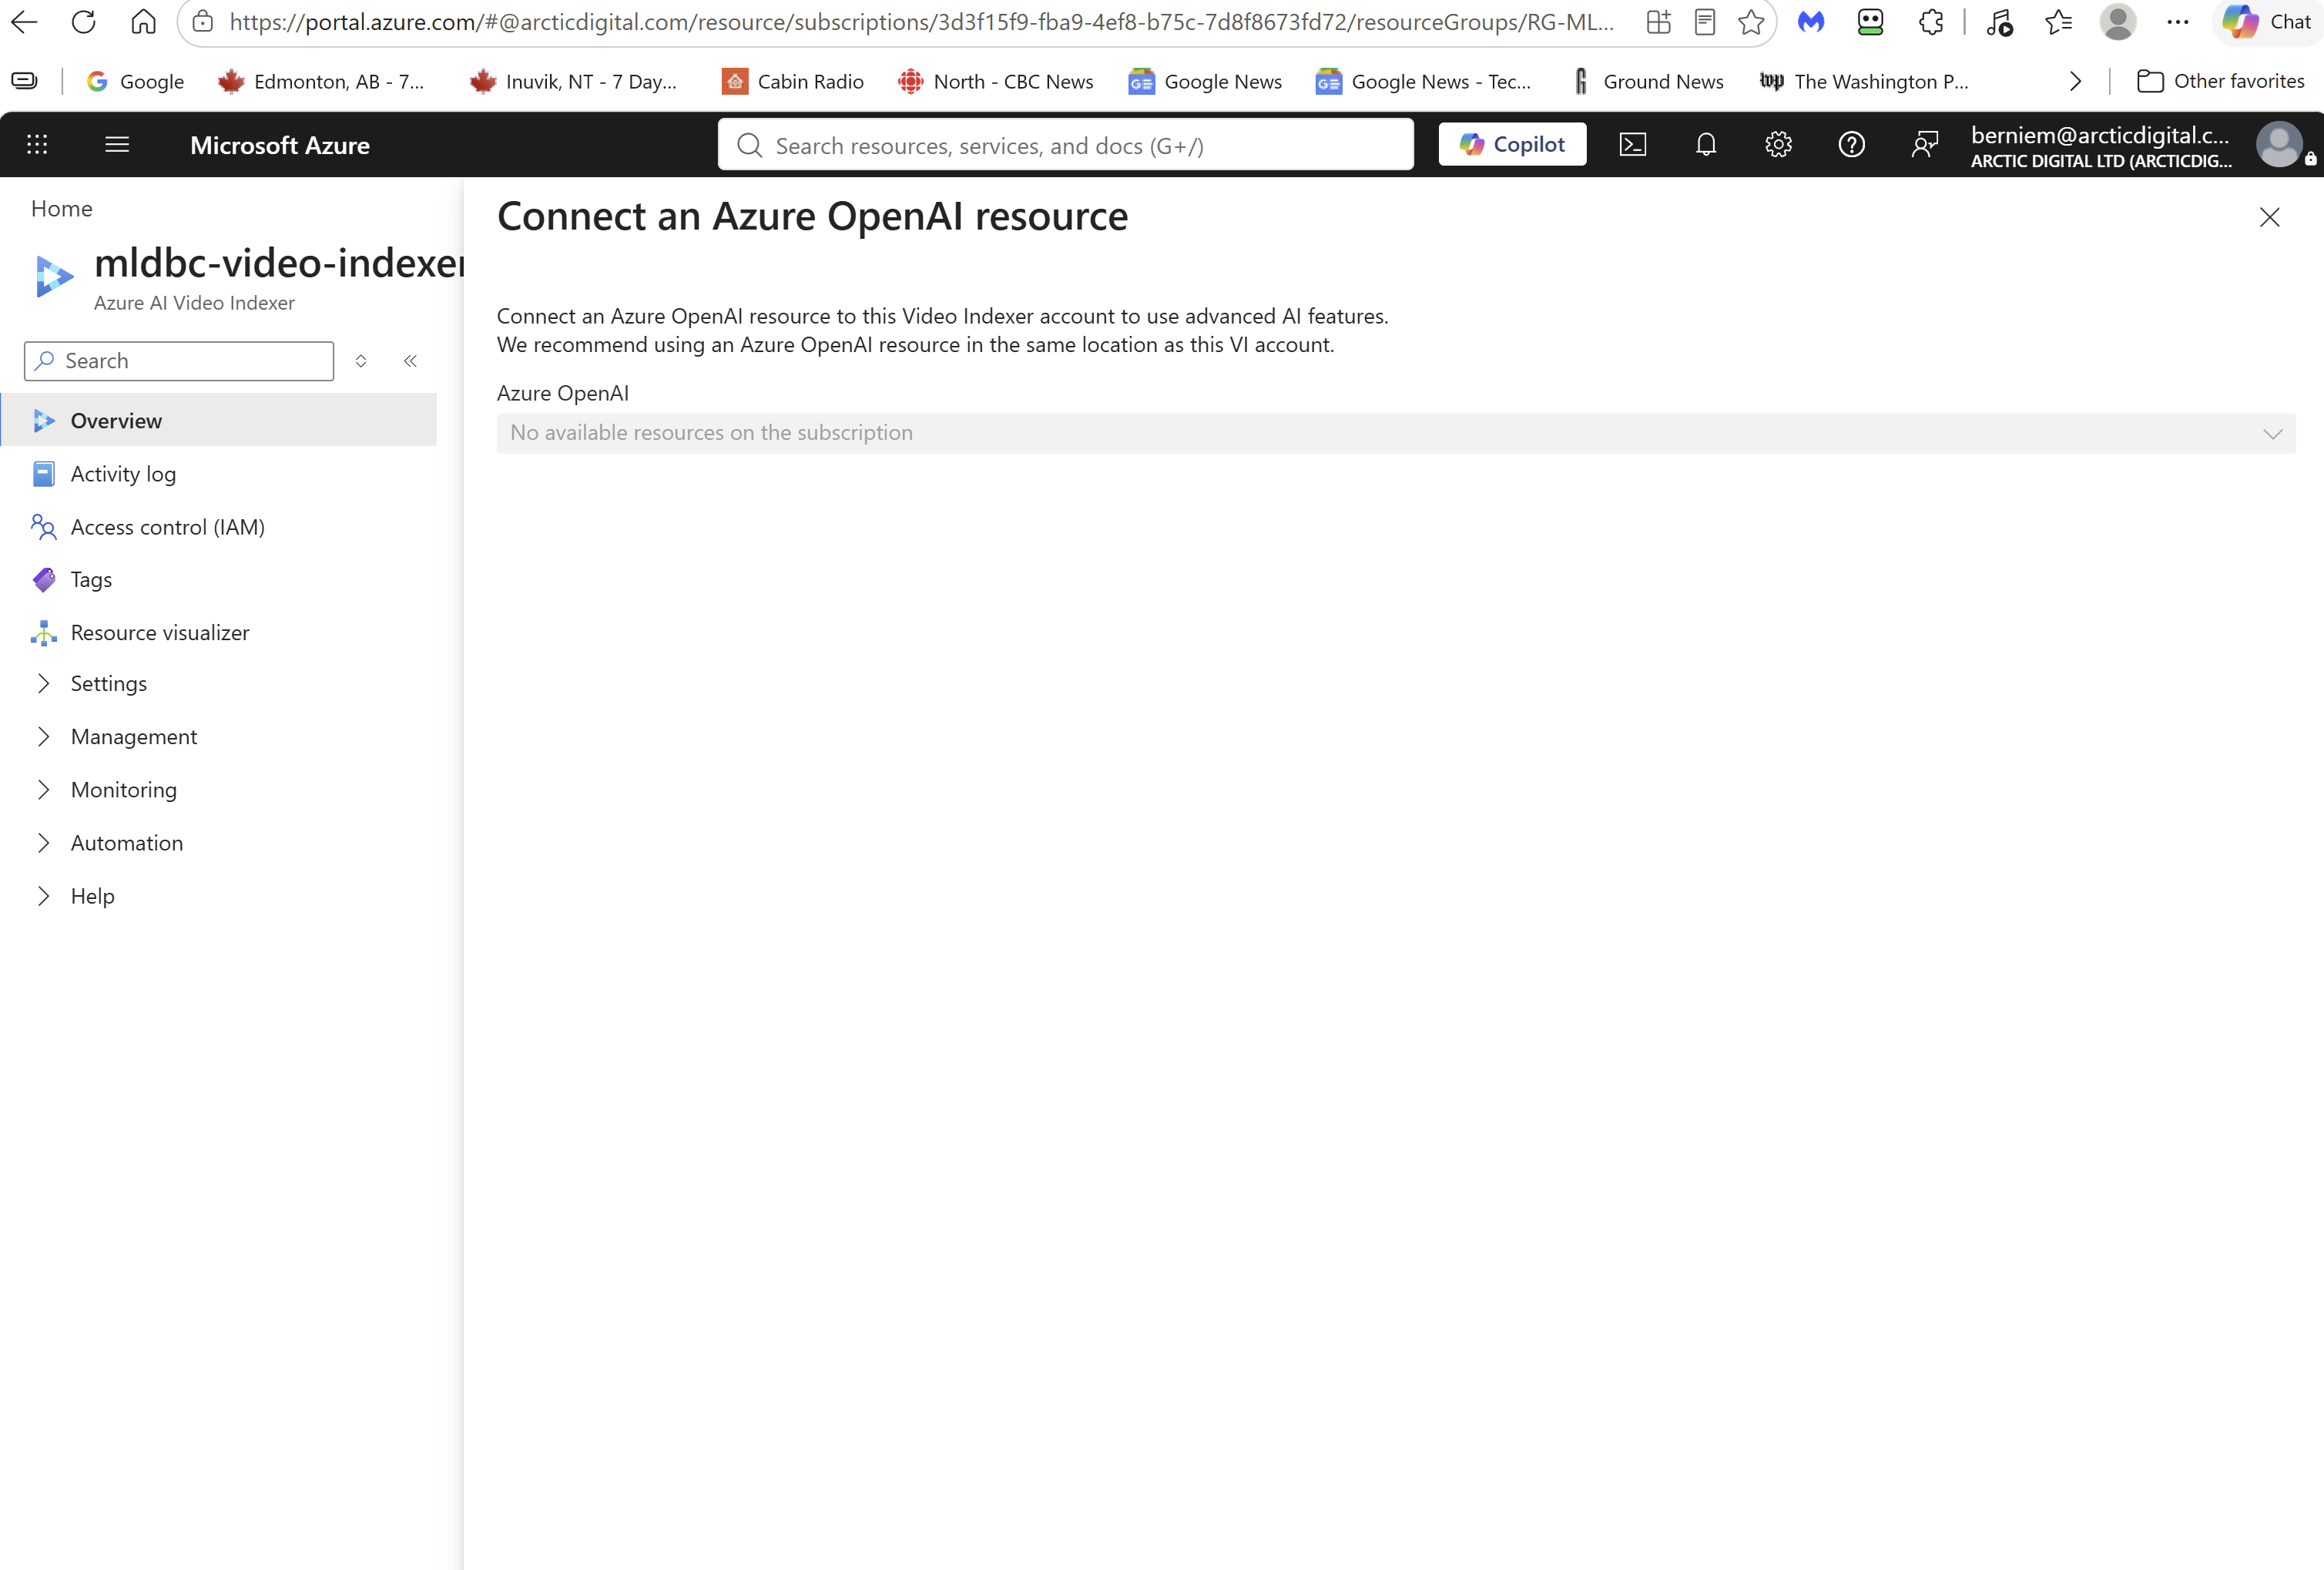Show more bookmarks chevron
This screenshot has width=2324, height=1570.
pos(2075,82)
